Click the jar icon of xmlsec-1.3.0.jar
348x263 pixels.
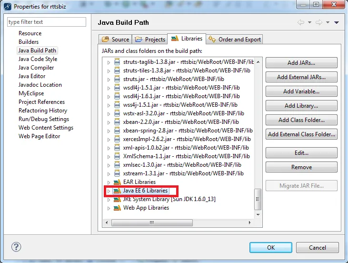pos(117,165)
